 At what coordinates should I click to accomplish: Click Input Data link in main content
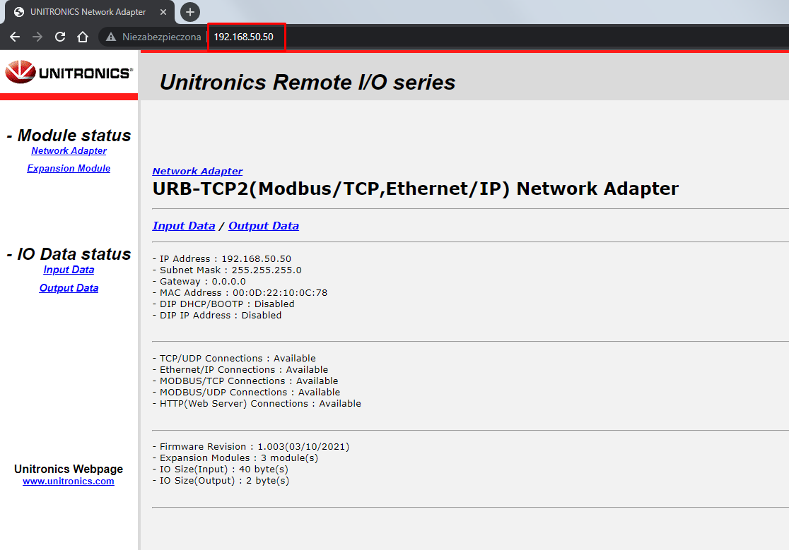coord(184,226)
